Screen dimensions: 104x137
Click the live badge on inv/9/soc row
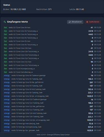point(6,28)
